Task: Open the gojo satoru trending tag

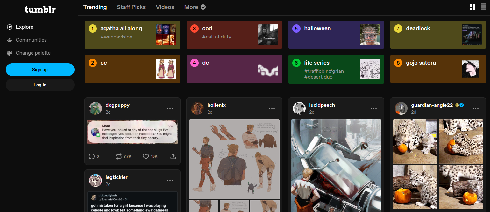Action: click(438, 69)
